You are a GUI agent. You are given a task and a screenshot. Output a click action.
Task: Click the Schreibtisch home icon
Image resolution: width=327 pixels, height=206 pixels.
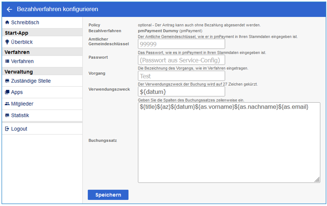(7, 23)
